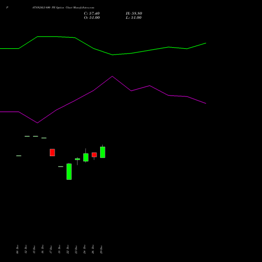Click the 600 PE Options chart title
262x262 pixels.
63,8
